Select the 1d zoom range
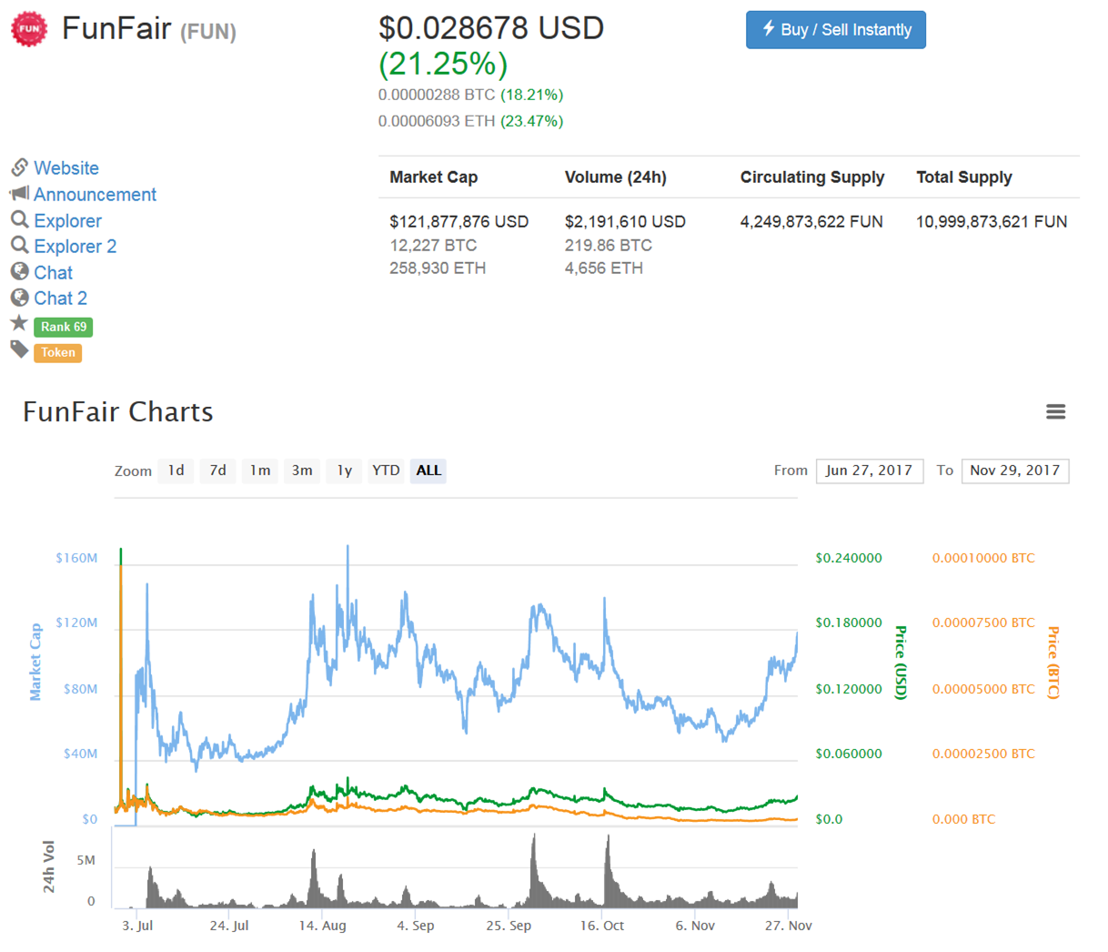The height and width of the screenshot is (952, 1108). pos(176,471)
